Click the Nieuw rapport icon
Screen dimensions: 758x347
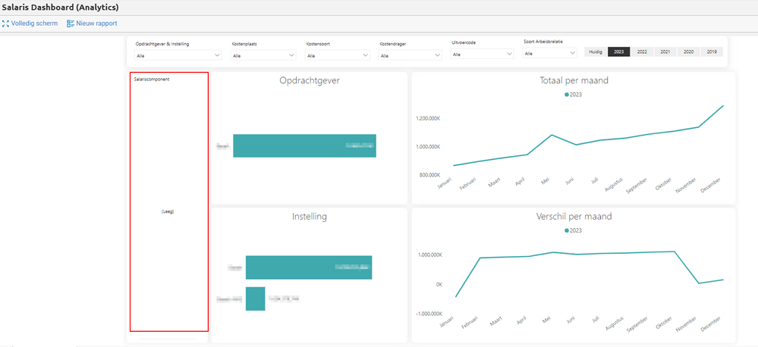(71, 23)
